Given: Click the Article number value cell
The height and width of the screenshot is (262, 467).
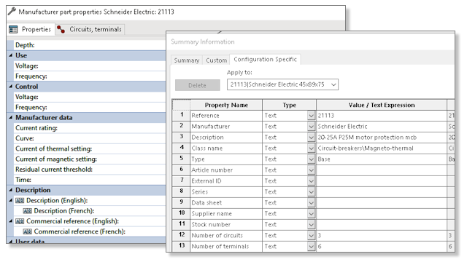Looking at the screenshot, I should click(381, 170).
